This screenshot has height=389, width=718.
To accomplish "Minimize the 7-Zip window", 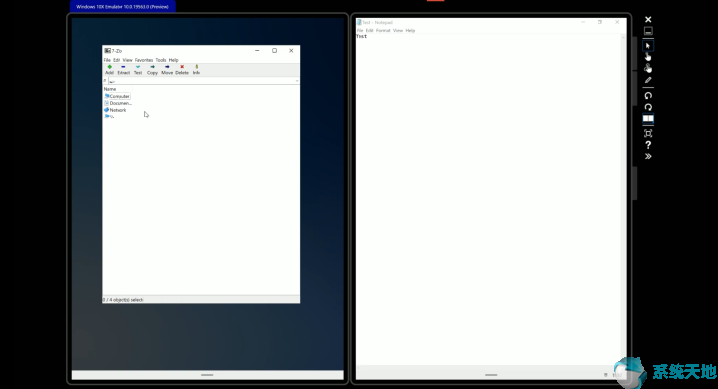I will [x=257, y=50].
